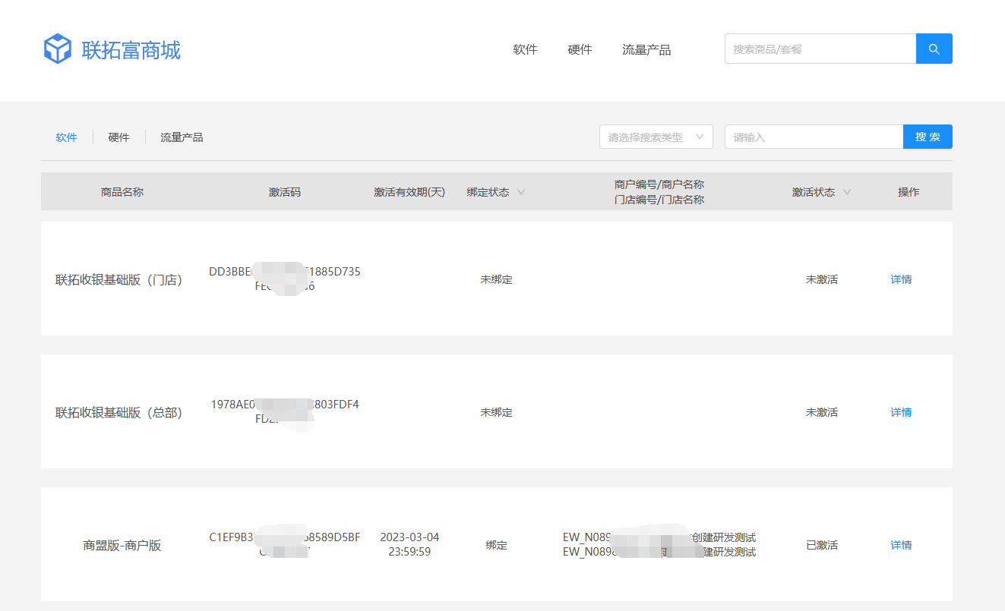Open 绑定状态 column filter arrow

pos(521,192)
